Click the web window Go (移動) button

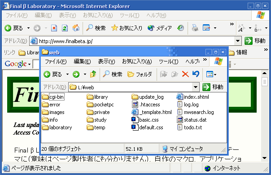pyautogui.click(x=213, y=87)
